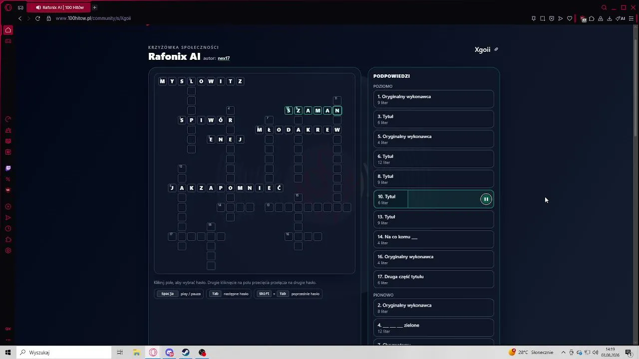This screenshot has width=639, height=359.
Task: Click the first crossword cell numbered 14
Action: 221,207
